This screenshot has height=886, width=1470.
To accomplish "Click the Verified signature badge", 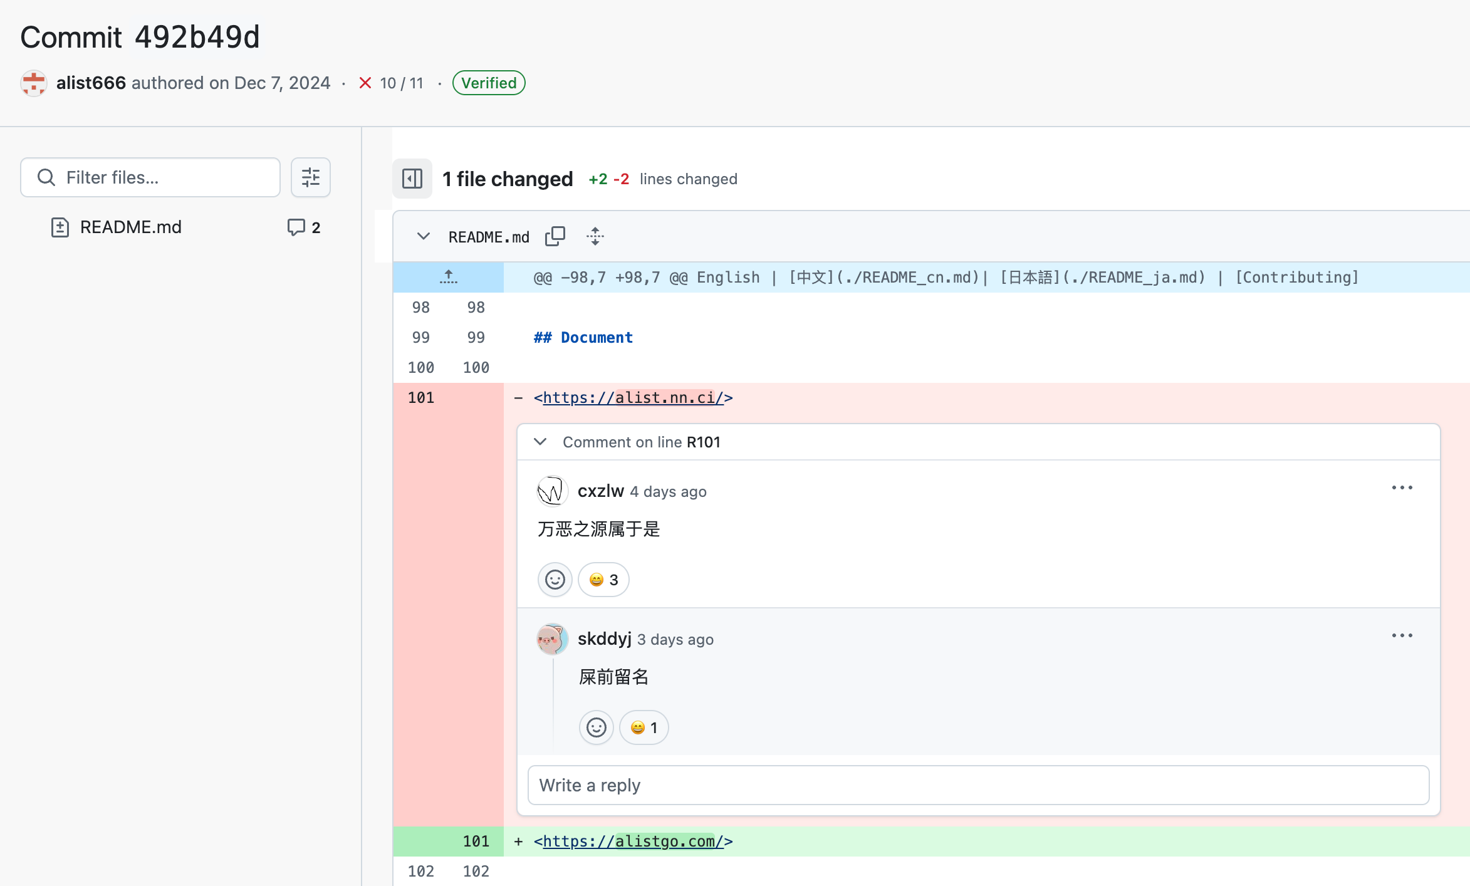I will click(489, 83).
